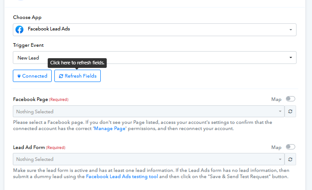Image resolution: width=312 pixels, height=190 pixels.
Task: Click the refresh icon next to Lead Ad Form
Action: pyautogui.click(x=290, y=159)
